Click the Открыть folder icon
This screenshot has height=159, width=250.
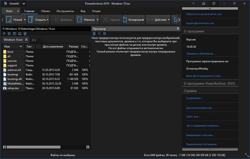[30, 20]
